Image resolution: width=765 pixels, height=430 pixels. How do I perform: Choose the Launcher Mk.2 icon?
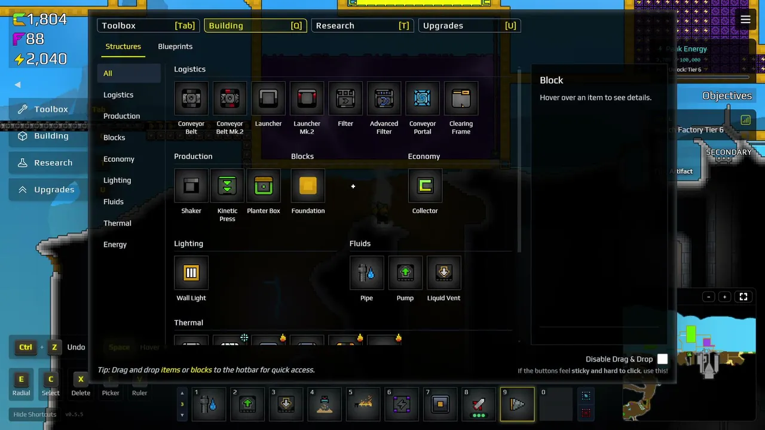(x=307, y=99)
